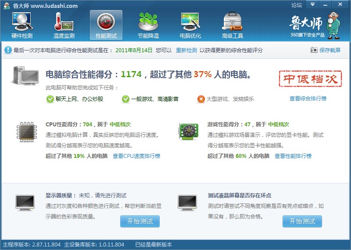Click the date 2011年8月14日
This screenshot has height=250, width=351.
coord(134,50)
